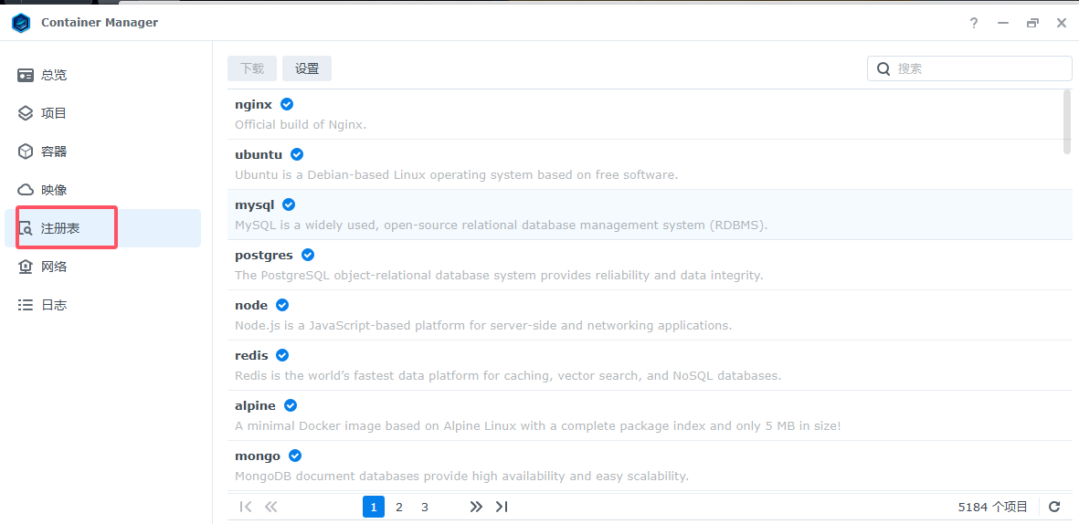Select the nginx image name

tap(253, 104)
